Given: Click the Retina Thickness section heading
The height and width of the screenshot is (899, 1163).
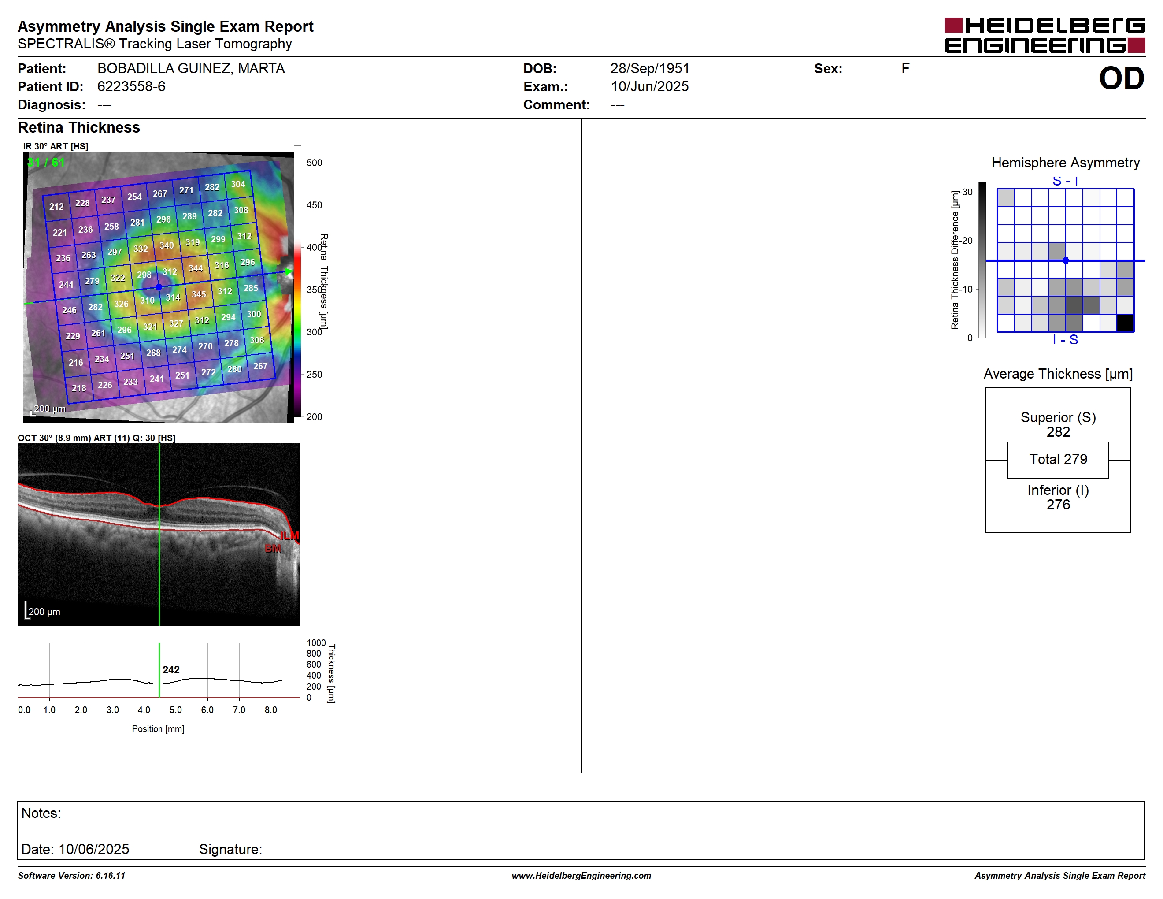Looking at the screenshot, I should pyautogui.click(x=79, y=128).
